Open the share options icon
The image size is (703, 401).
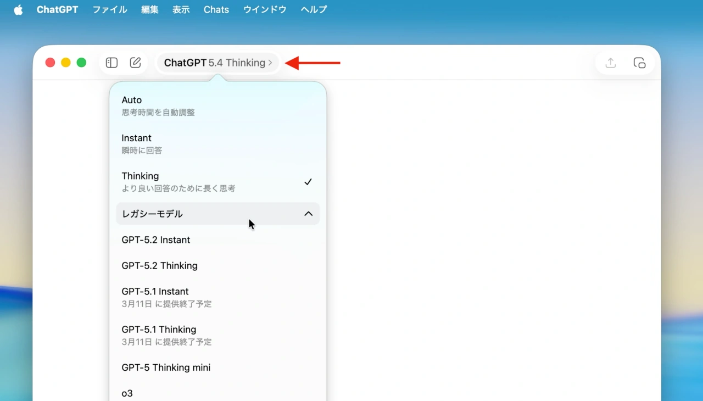click(x=610, y=63)
